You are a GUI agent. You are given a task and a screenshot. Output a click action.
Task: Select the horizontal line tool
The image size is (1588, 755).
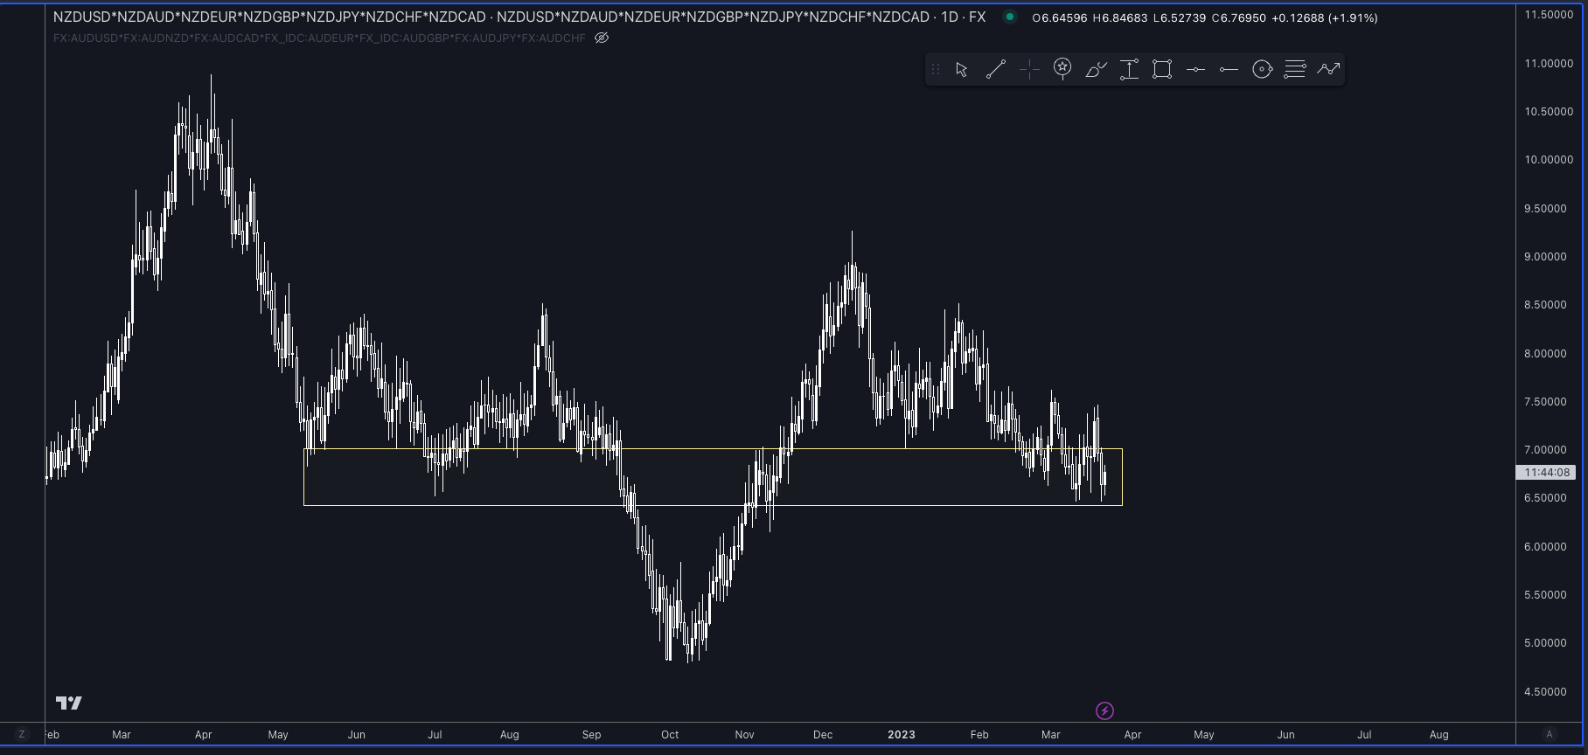click(1195, 70)
